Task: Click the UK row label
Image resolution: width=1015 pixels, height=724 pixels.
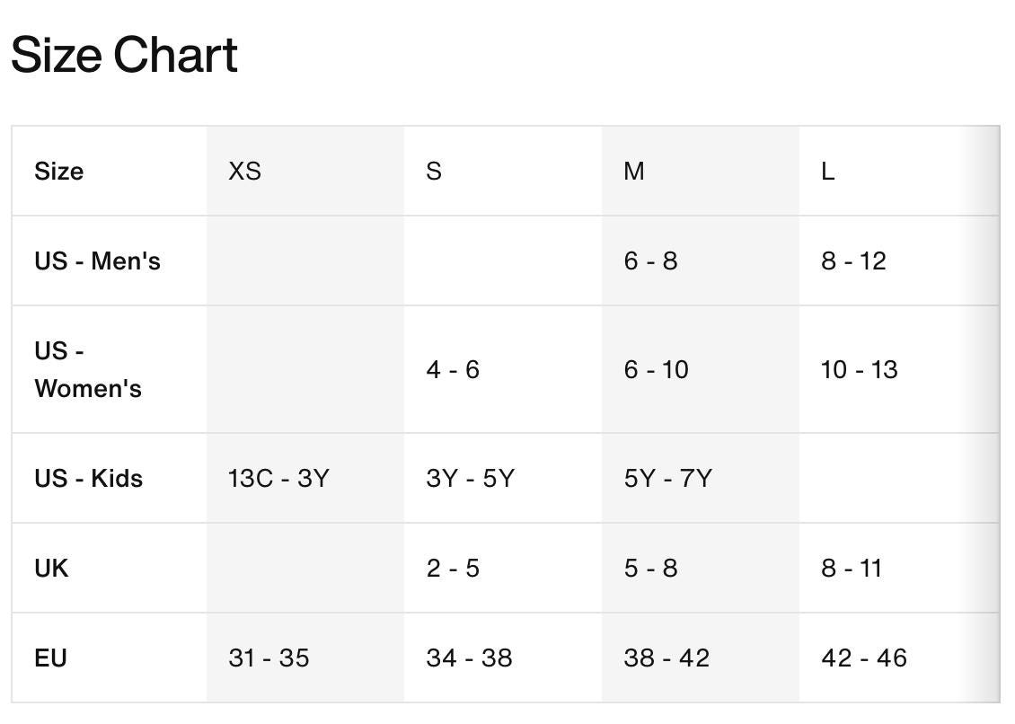Action: tap(51, 568)
